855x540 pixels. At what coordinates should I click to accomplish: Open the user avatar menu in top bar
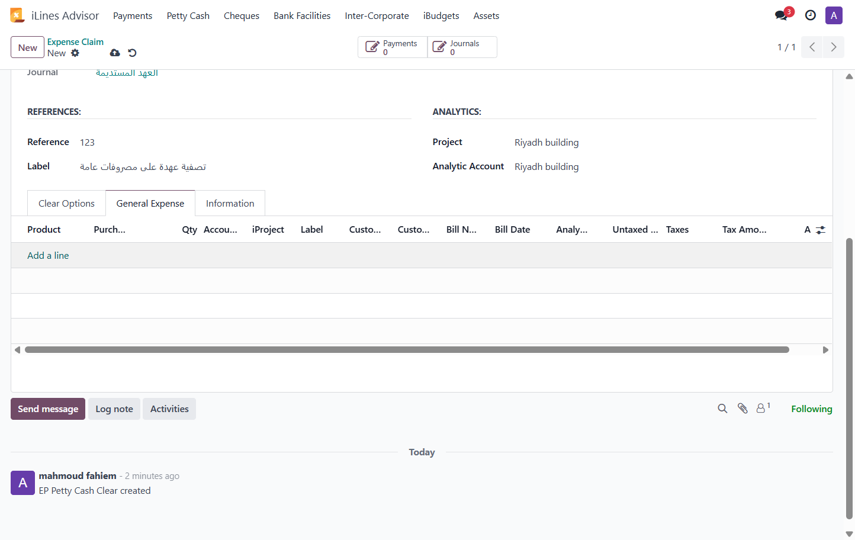tap(834, 15)
